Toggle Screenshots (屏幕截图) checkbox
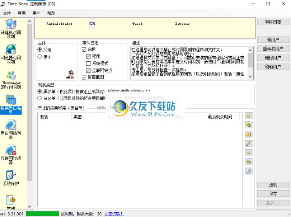This screenshot has height=217, width=291. pyautogui.click(x=84, y=77)
